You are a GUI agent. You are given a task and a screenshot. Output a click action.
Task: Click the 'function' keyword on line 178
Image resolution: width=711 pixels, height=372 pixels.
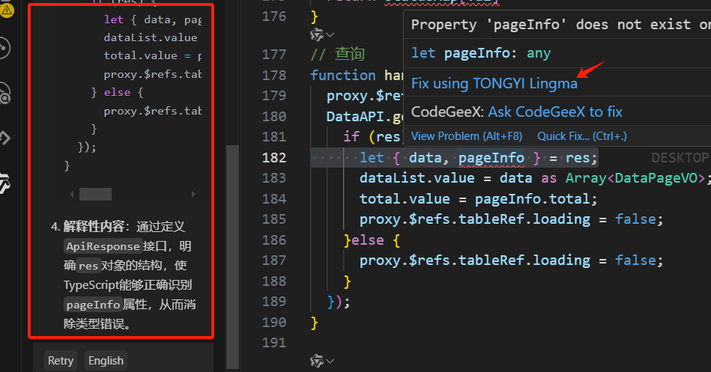343,75
